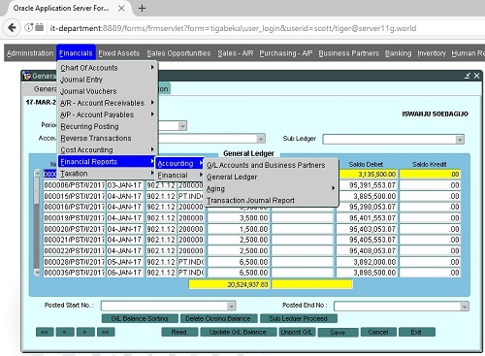Click date cell 05-JAN-17

tap(125, 262)
